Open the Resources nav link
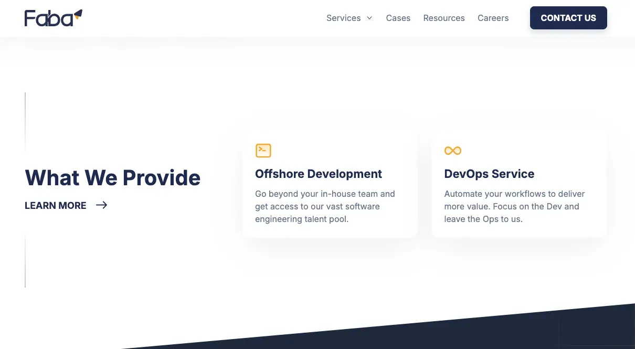This screenshot has height=349, width=635. pos(444,18)
